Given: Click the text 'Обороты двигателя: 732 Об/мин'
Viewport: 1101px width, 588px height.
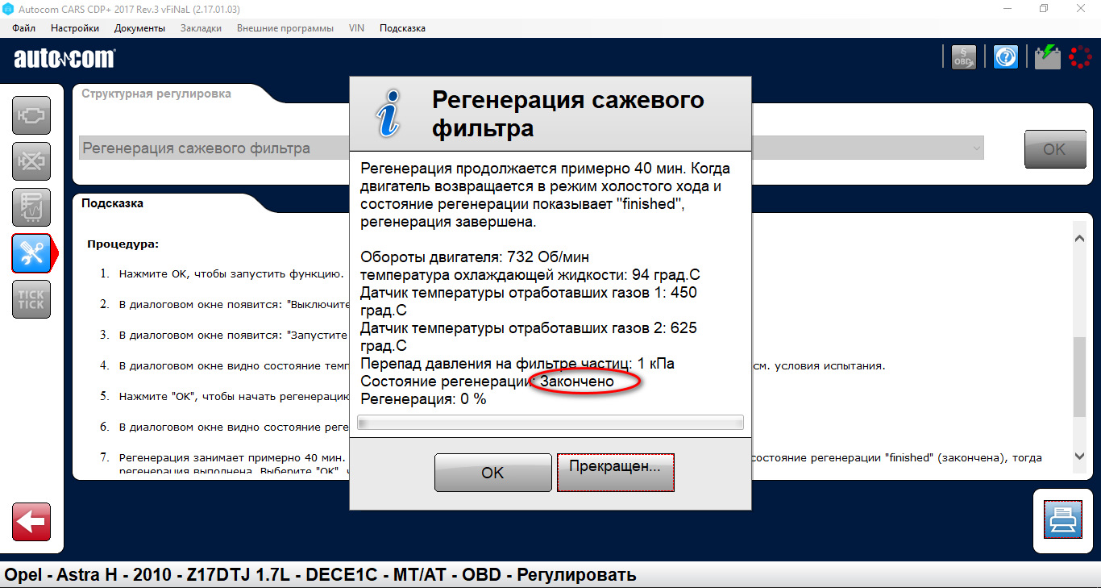Looking at the screenshot, I should point(476,257).
